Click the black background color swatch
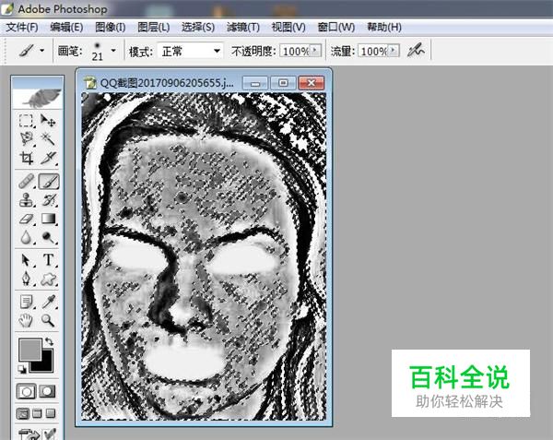Image resolution: width=553 pixels, height=440 pixels. [47, 364]
